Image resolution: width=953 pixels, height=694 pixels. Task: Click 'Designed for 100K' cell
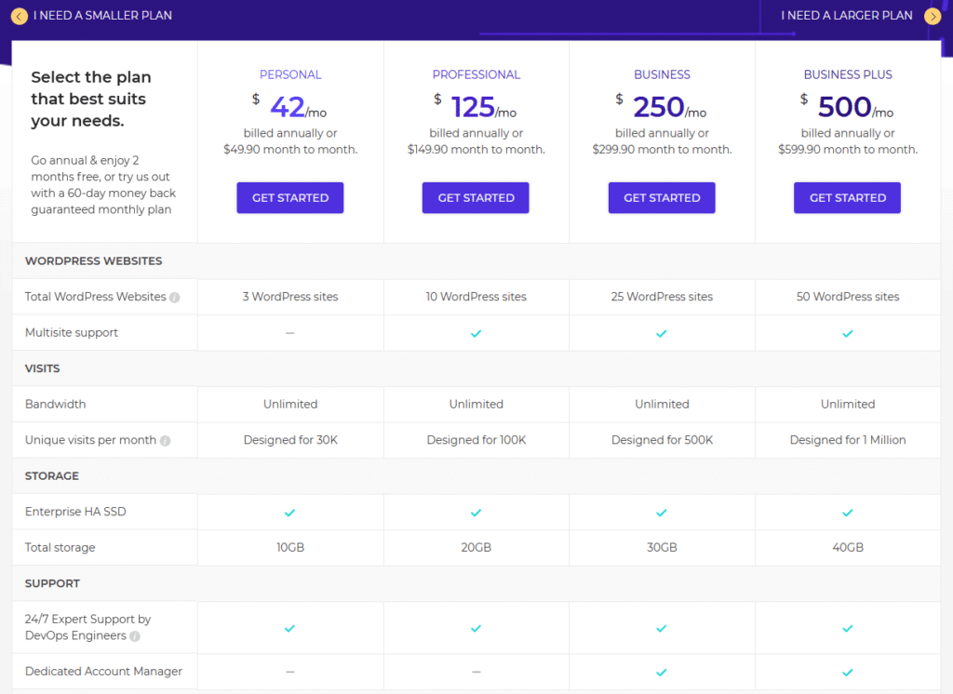(476, 440)
